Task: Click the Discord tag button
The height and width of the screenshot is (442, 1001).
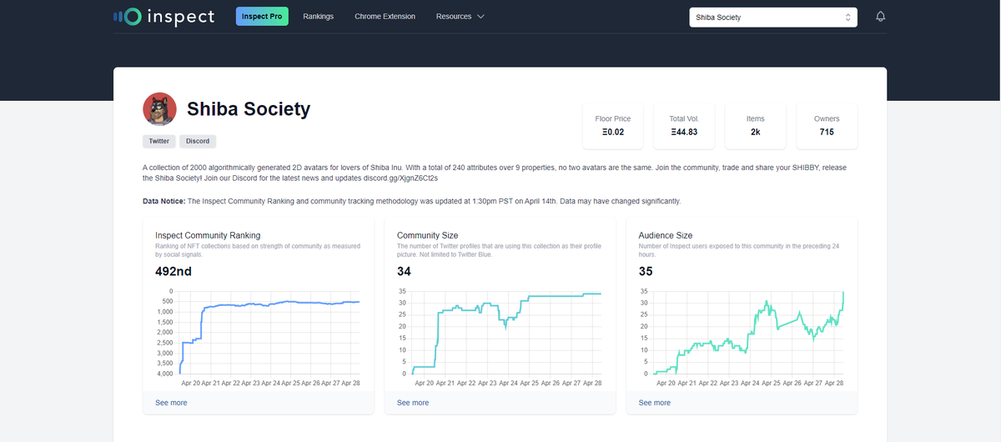Action: (x=198, y=142)
